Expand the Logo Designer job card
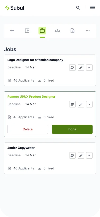Image resolution: width=100 pixels, height=217 pixels. point(89,68)
